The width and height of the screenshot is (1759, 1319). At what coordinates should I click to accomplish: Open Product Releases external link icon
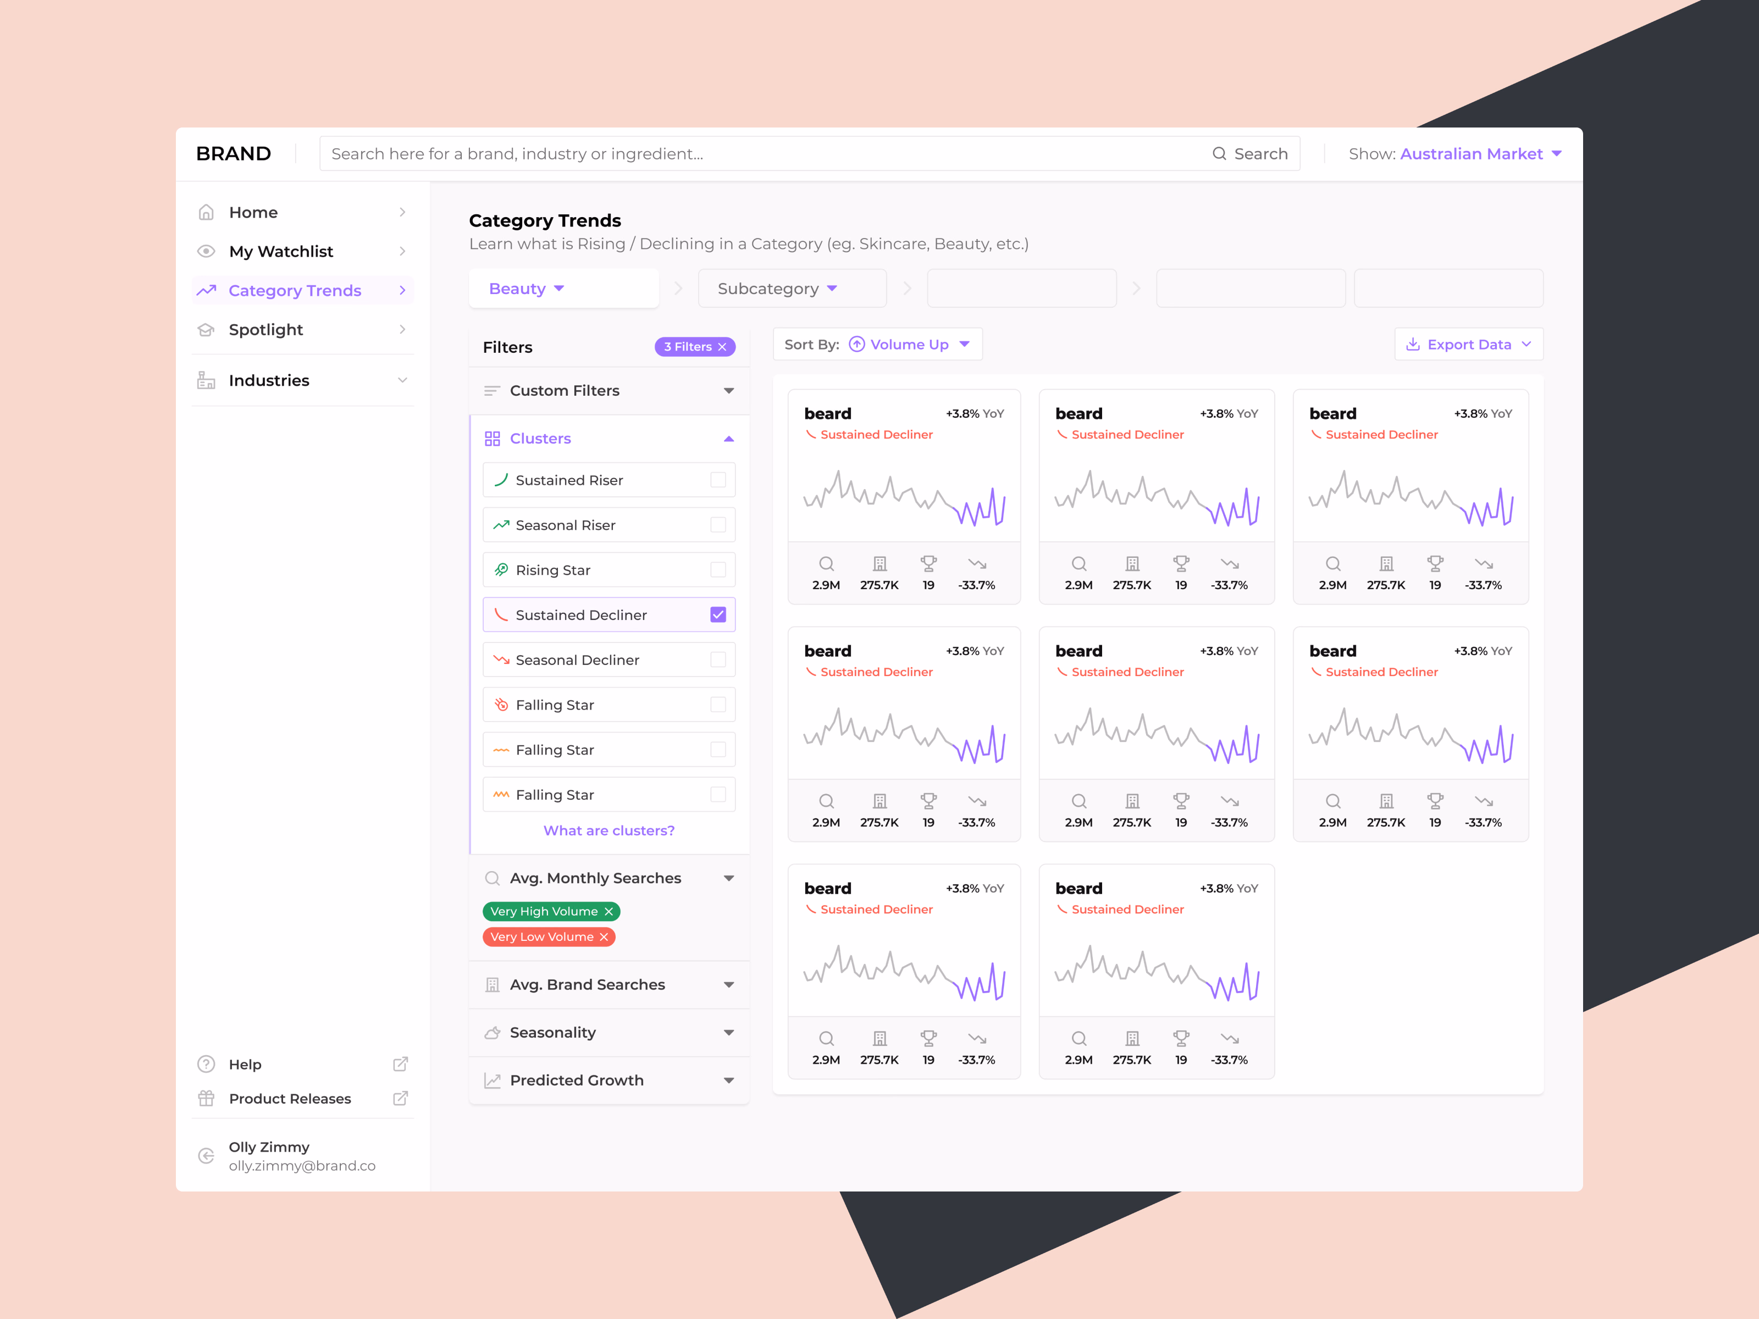401,1098
